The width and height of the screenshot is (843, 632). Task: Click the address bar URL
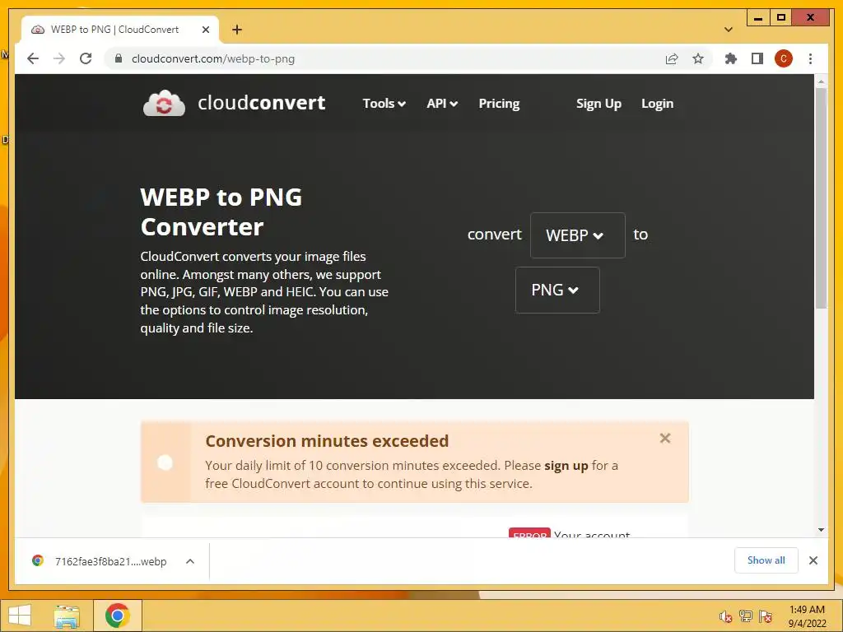pos(213,58)
